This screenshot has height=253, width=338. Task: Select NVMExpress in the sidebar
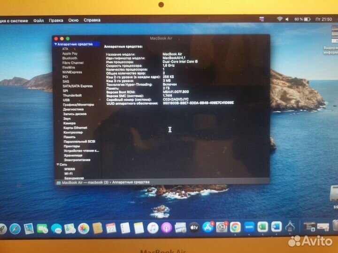(x=72, y=72)
